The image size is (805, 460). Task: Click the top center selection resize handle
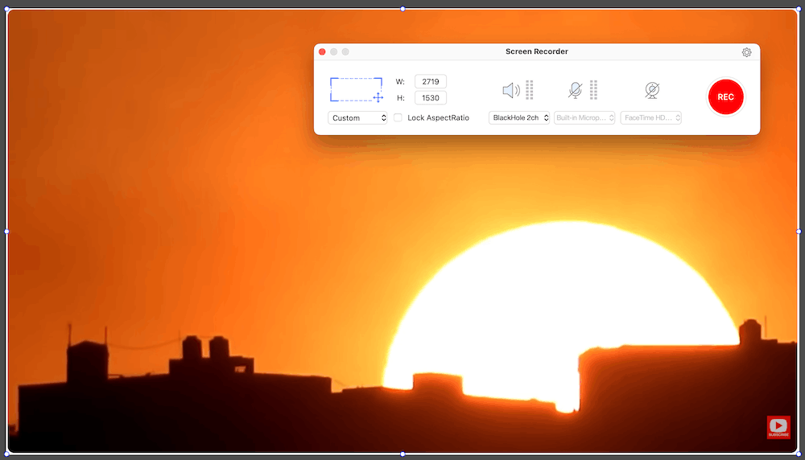[x=402, y=9]
